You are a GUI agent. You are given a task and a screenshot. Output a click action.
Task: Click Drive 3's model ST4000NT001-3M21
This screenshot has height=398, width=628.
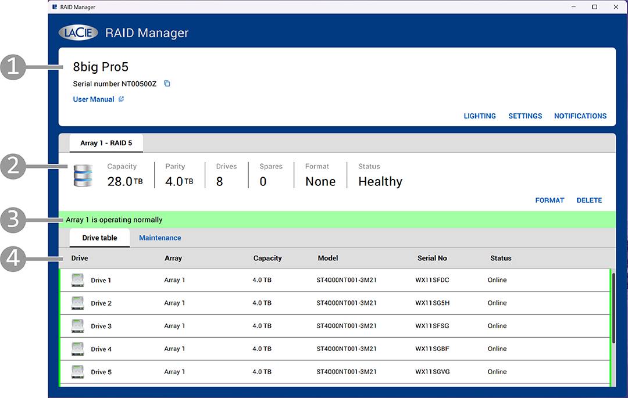347,325
